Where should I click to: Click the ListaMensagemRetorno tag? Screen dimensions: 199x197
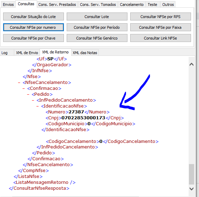[44, 182]
